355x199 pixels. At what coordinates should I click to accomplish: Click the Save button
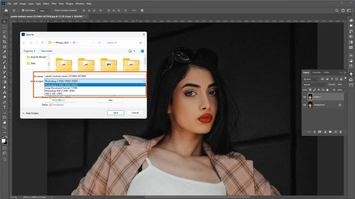115,113
